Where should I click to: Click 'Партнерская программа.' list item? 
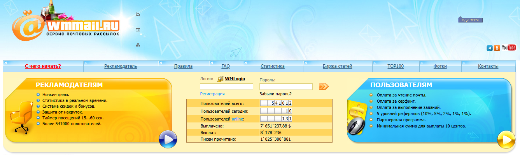point(401,120)
